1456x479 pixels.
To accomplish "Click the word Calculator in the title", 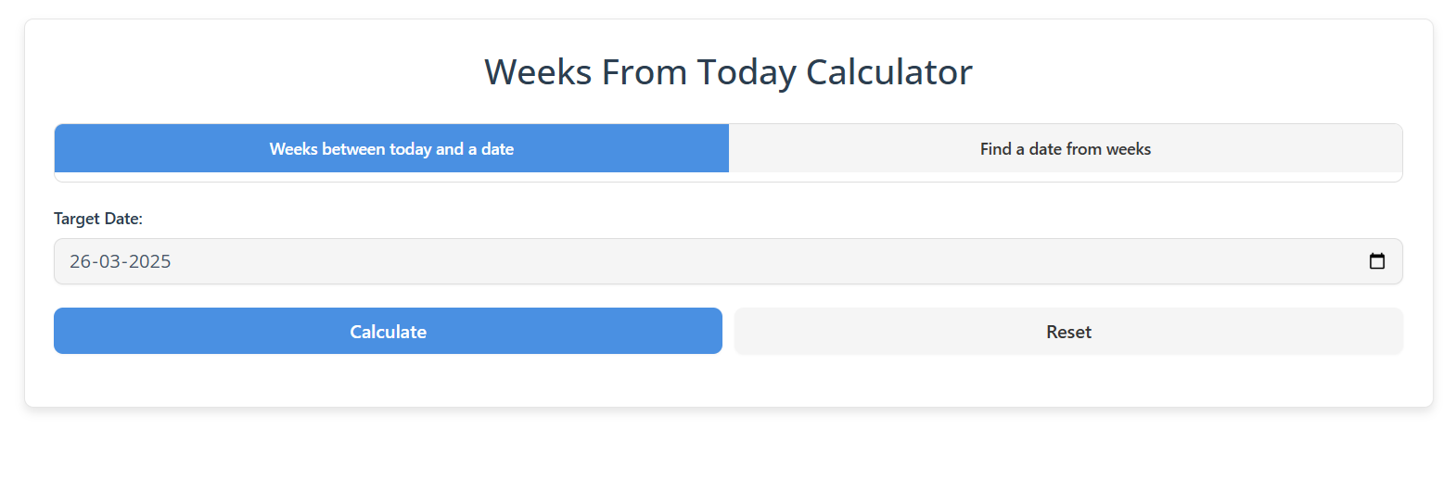I will pos(888,71).
